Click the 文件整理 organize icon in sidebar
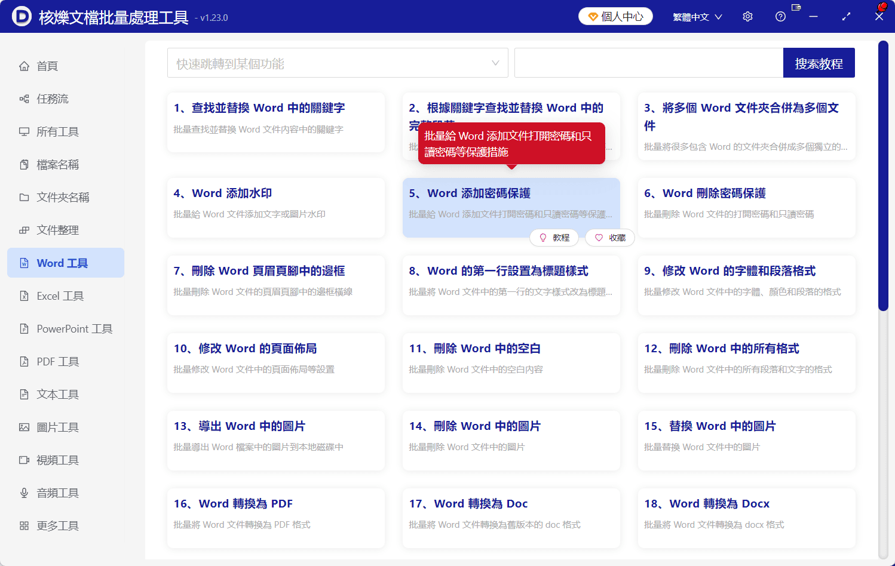Image resolution: width=895 pixels, height=566 pixels. pyautogui.click(x=24, y=230)
